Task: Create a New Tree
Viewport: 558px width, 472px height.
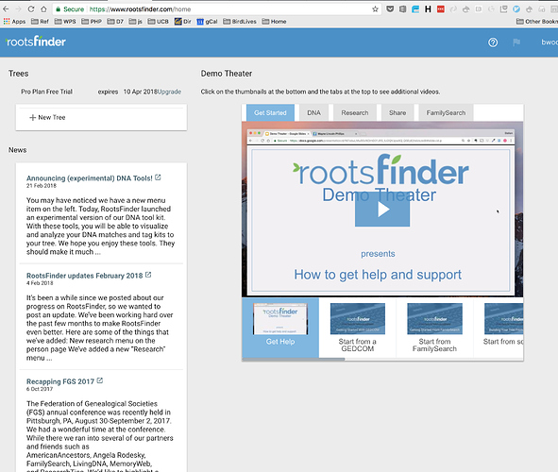Action: pyautogui.click(x=47, y=117)
